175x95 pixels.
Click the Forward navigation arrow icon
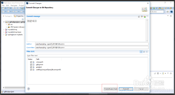pos(21,12)
